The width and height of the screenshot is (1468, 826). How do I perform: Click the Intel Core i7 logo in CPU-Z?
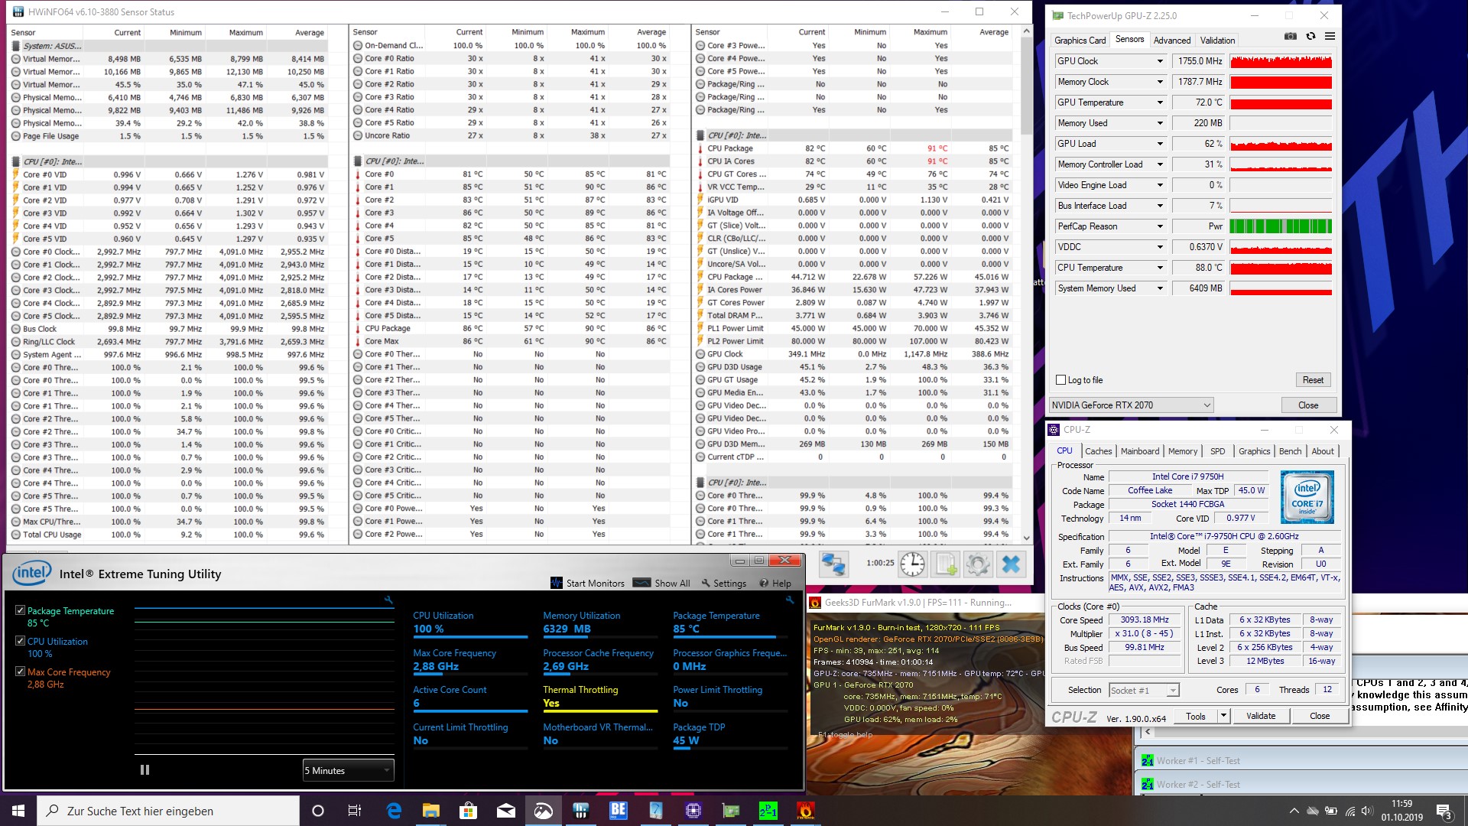[x=1307, y=497]
